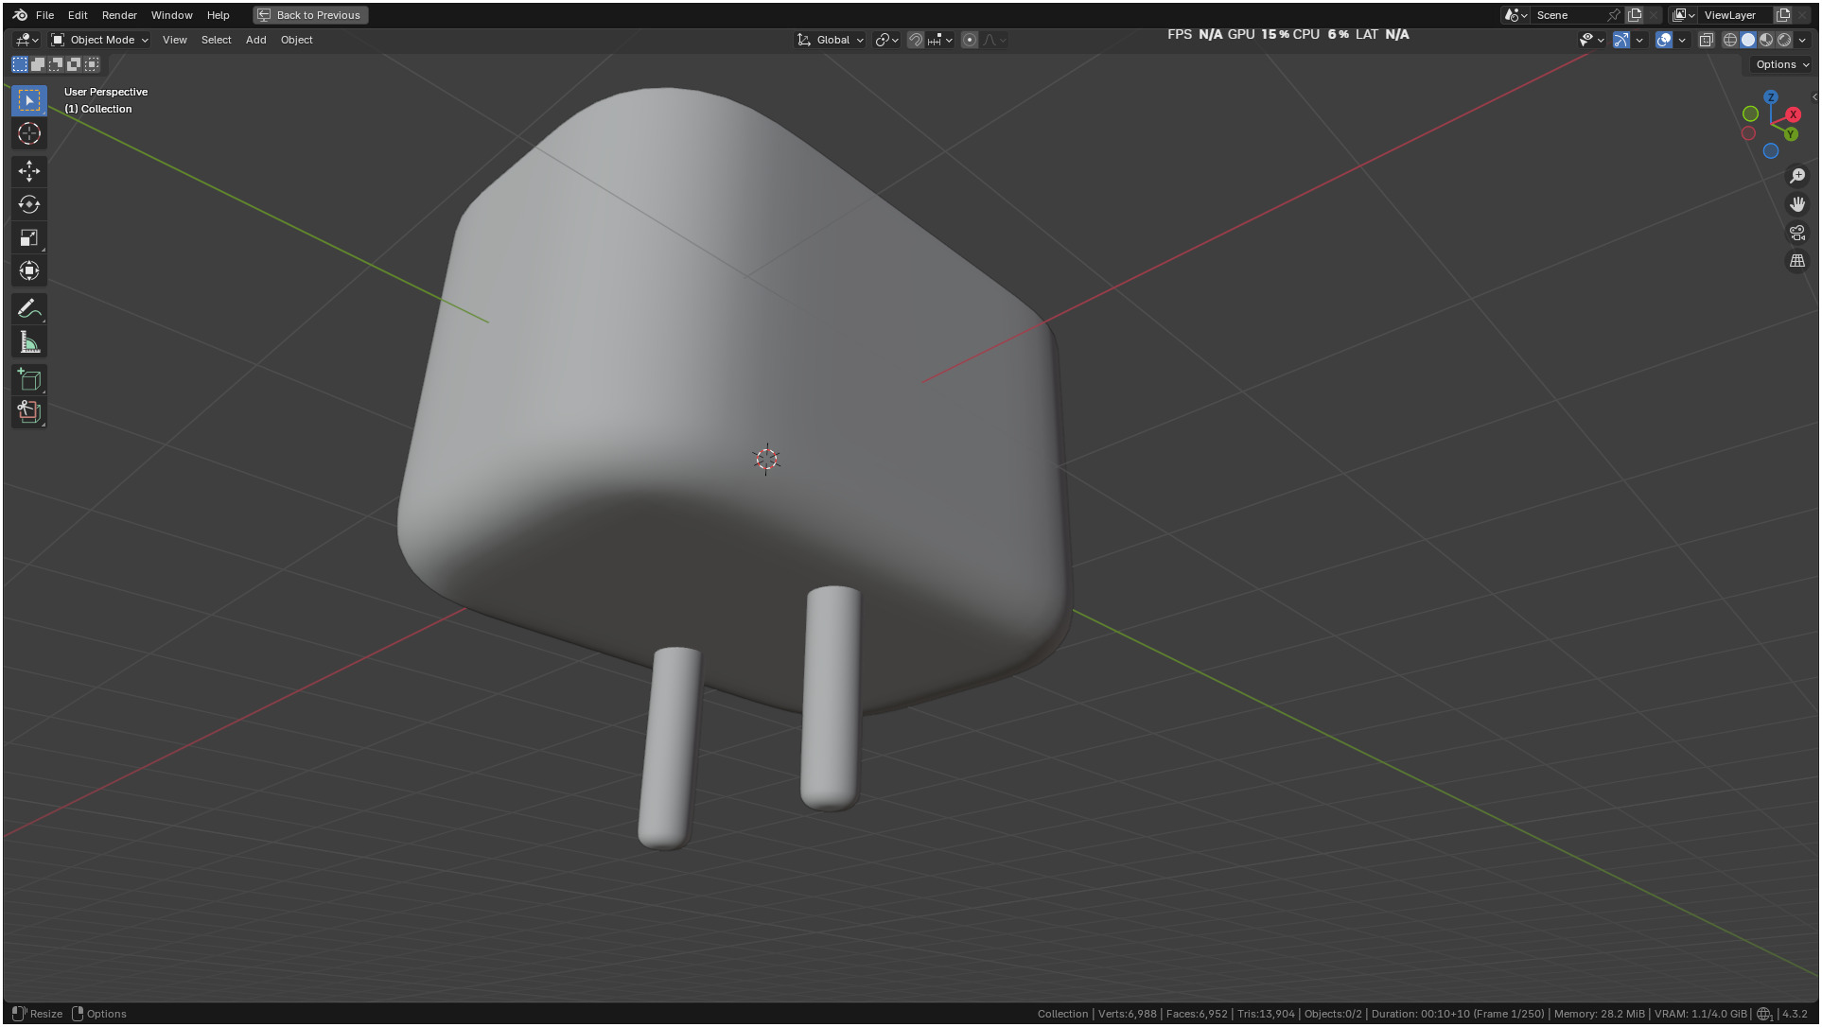The height and width of the screenshot is (1027, 1822).
Task: Switch to material preview shading
Action: tap(1766, 40)
